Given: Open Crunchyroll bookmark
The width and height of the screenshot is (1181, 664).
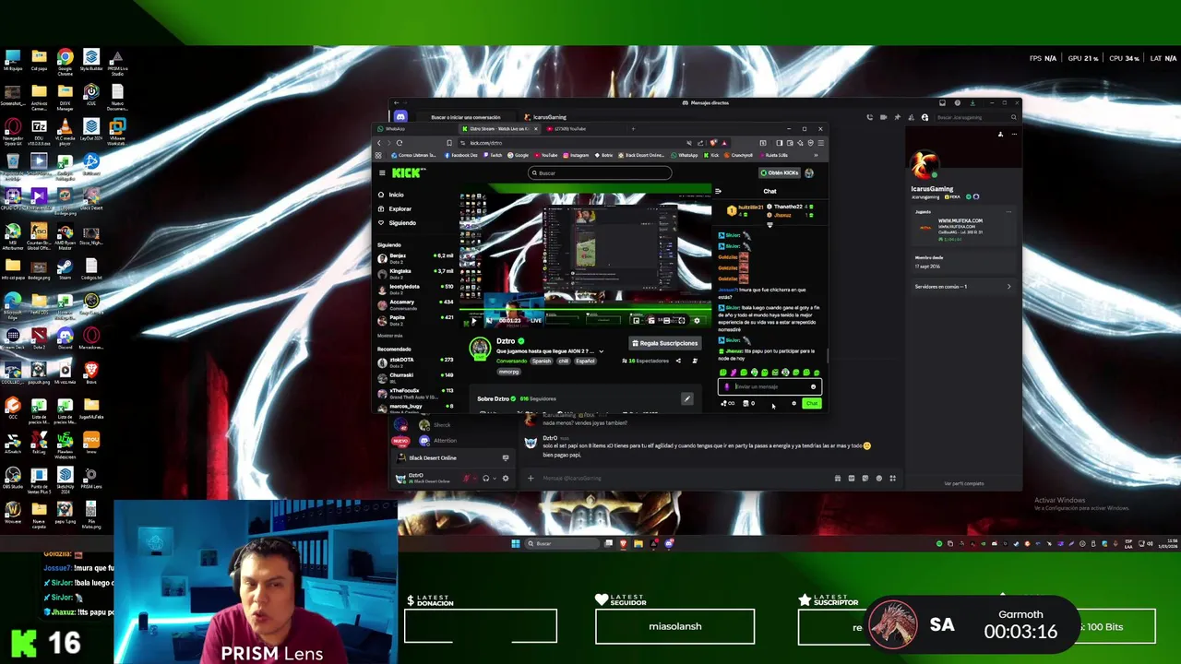Looking at the screenshot, I should tap(736, 155).
